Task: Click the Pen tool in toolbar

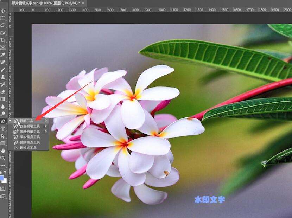Action: click(3, 121)
